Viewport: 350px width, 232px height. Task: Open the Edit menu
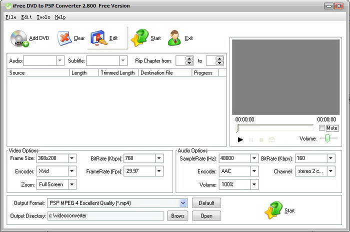pyautogui.click(x=26, y=17)
